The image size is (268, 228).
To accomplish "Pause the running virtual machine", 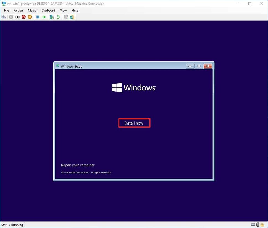I will click(x=38, y=17).
